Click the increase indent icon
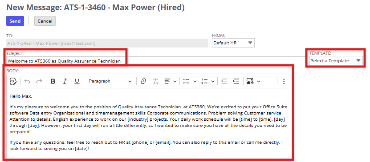370x162 pixels. tap(236, 81)
